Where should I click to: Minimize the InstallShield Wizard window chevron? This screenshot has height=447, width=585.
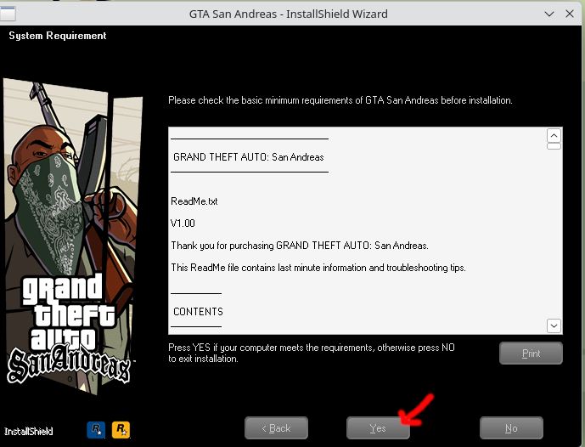[x=549, y=14]
